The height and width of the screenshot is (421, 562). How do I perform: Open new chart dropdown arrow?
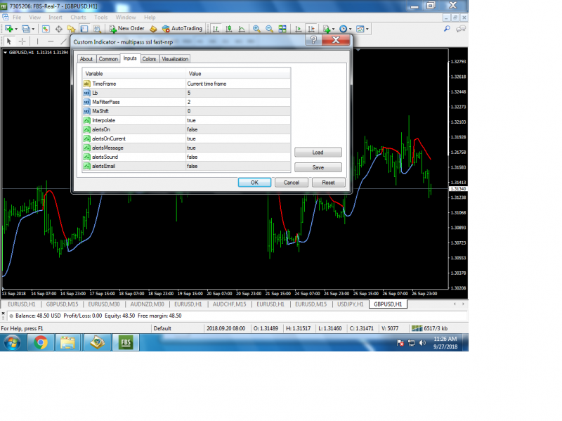pos(16,29)
